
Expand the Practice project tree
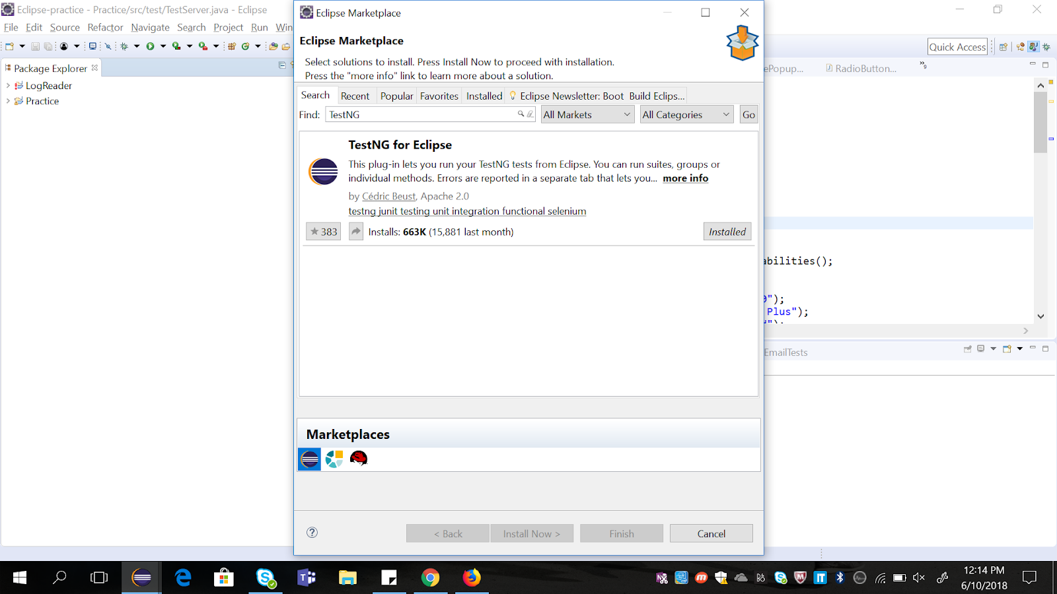coord(8,101)
